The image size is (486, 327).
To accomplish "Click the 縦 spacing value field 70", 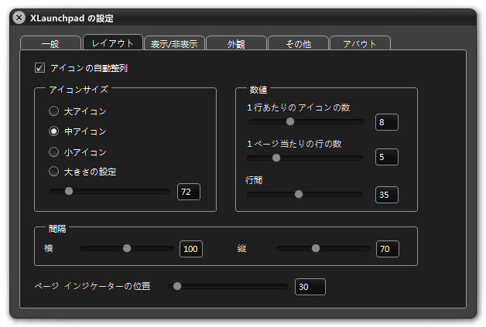I will [x=388, y=249].
